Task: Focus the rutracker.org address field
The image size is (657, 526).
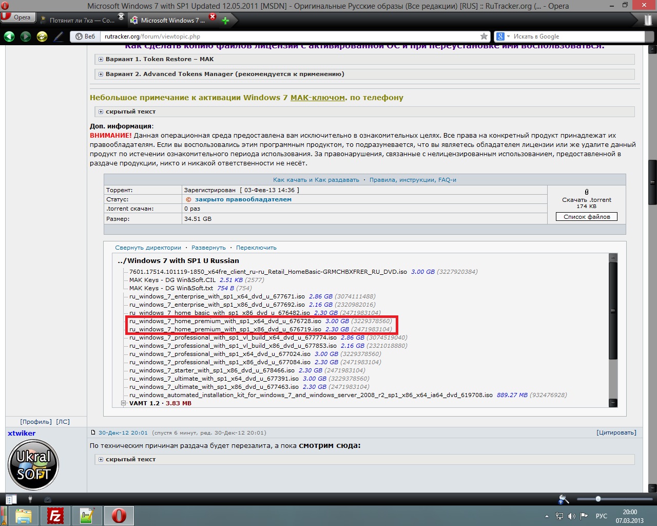Action: (x=290, y=36)
